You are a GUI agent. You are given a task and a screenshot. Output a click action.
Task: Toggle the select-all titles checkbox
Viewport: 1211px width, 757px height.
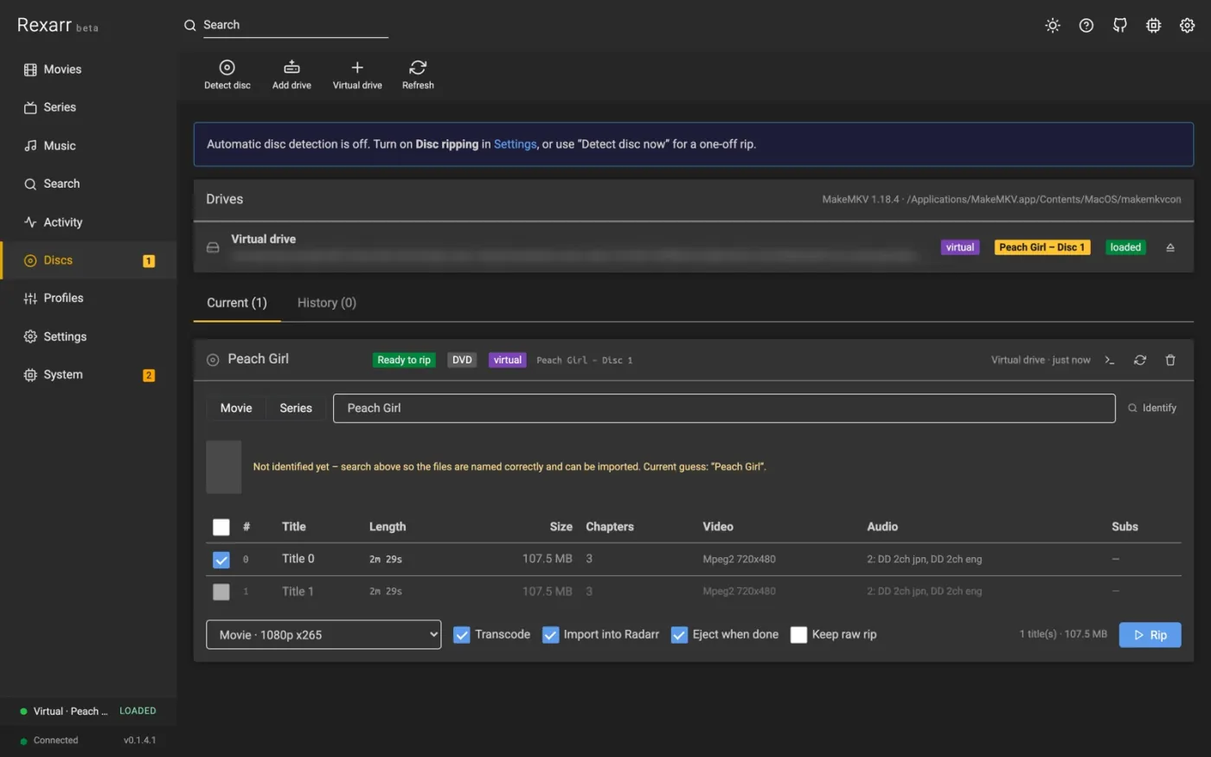(x=221, y=527)
